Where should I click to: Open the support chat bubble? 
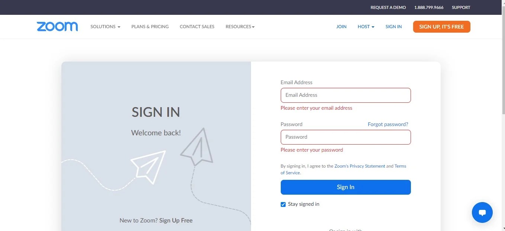click(482, 212)
